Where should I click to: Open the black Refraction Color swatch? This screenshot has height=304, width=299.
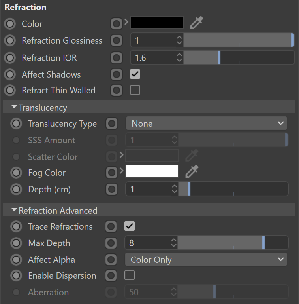point(157,23)
